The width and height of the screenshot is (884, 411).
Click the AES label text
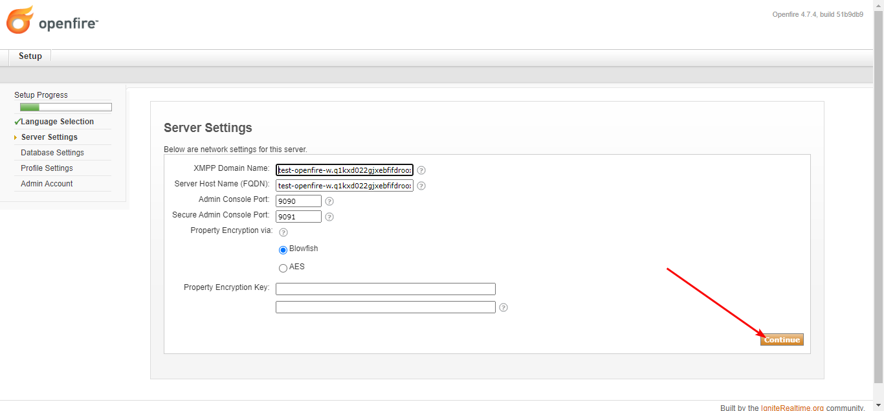296,267
